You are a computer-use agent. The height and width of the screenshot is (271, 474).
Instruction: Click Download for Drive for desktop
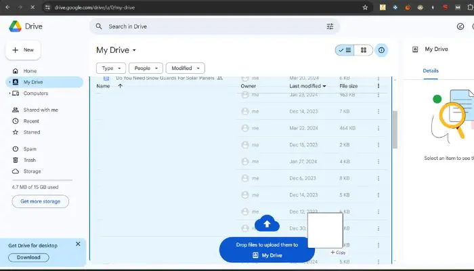(x=28, y=257)
